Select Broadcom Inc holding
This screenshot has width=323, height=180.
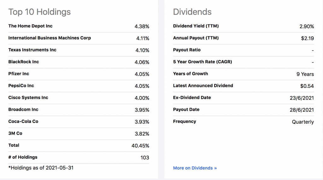(23, 110)
